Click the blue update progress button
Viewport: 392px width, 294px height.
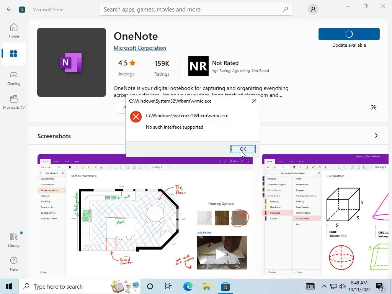coord(349,34)
